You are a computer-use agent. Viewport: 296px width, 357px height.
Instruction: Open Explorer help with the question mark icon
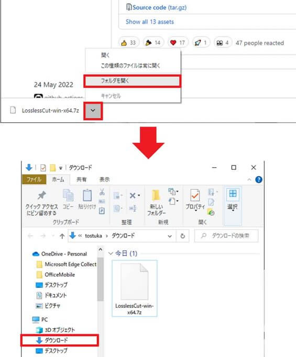point(259,180)
